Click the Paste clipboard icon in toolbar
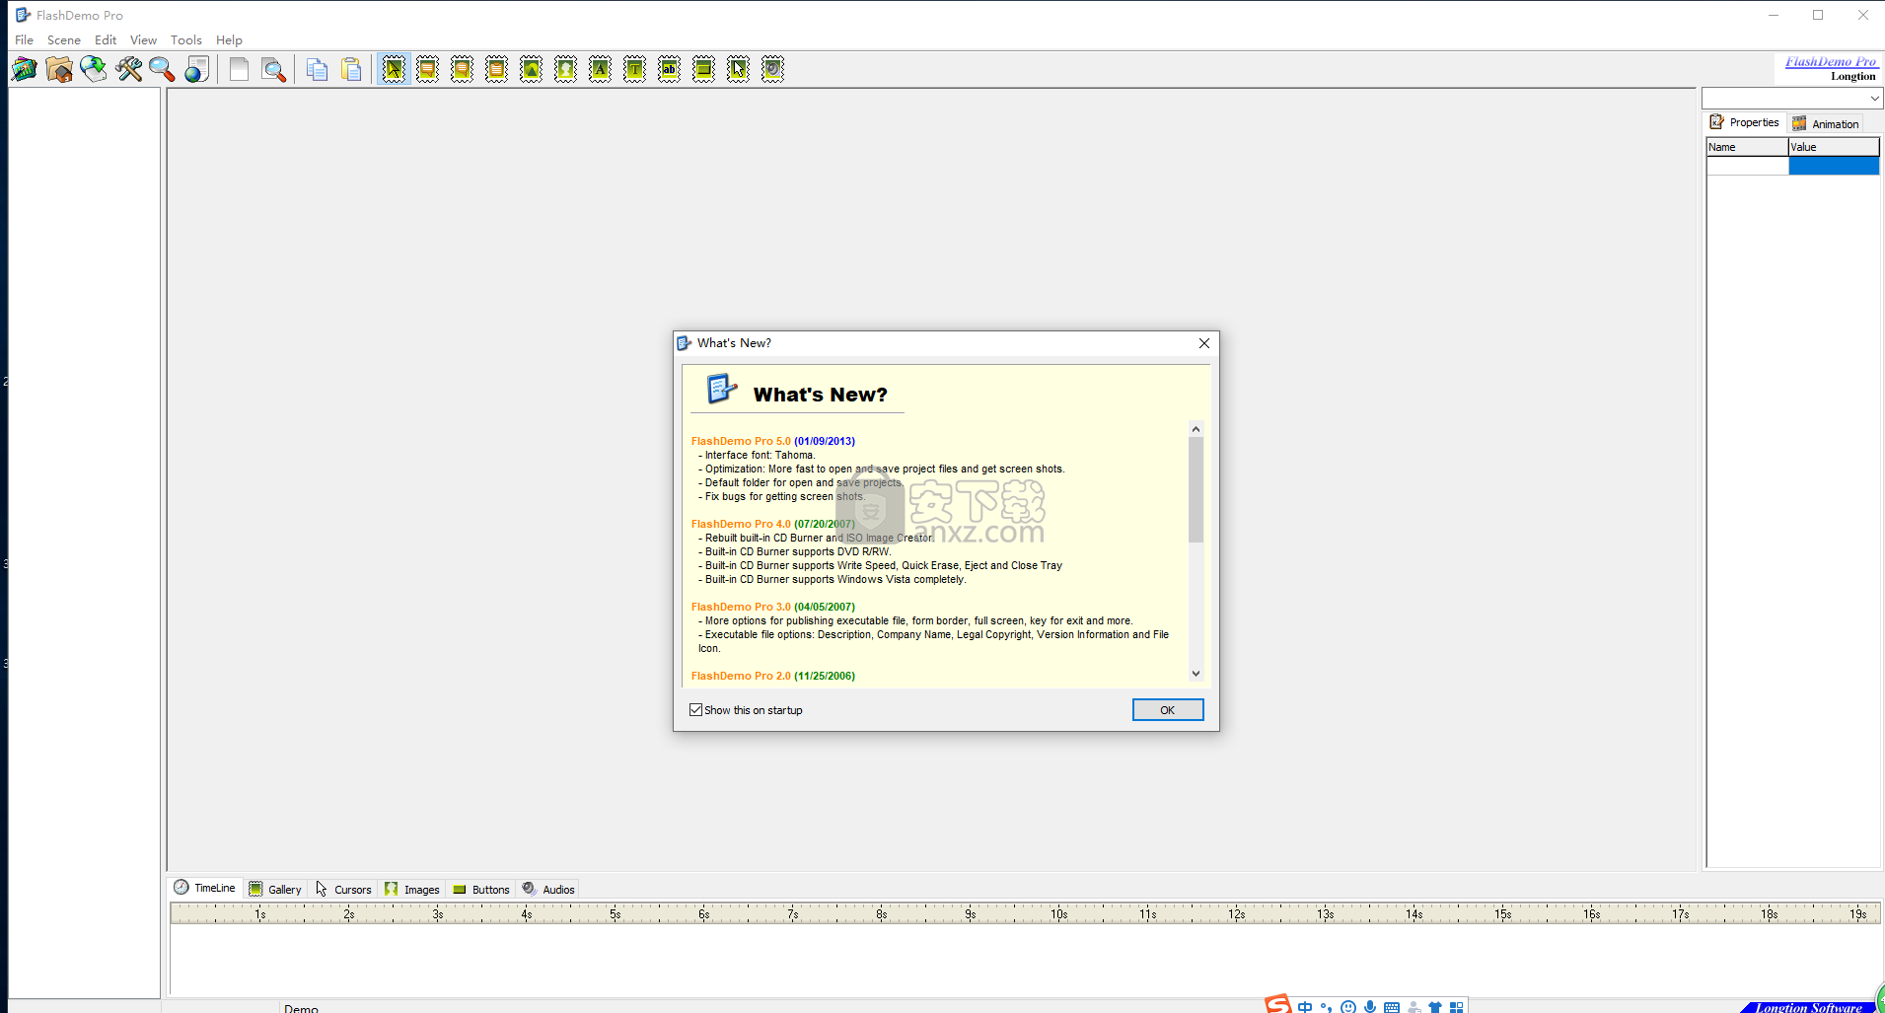This screenshot has width=1885, height=1013. pyautogui.click(x=351, y=69)
